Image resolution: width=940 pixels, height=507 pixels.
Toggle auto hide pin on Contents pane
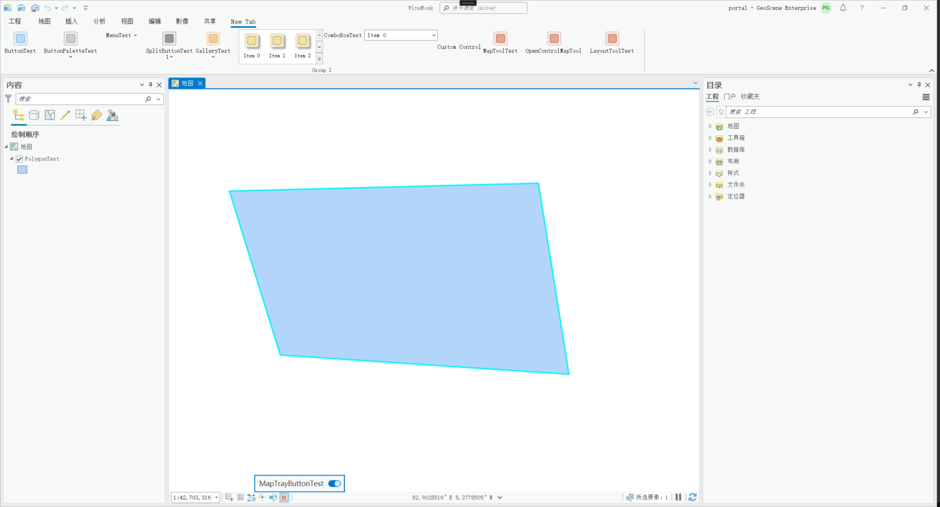point(150,85)
